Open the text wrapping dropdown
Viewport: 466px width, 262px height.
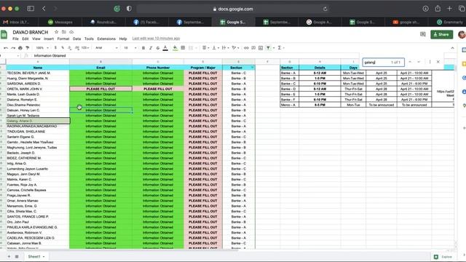[x=225, y=48]
